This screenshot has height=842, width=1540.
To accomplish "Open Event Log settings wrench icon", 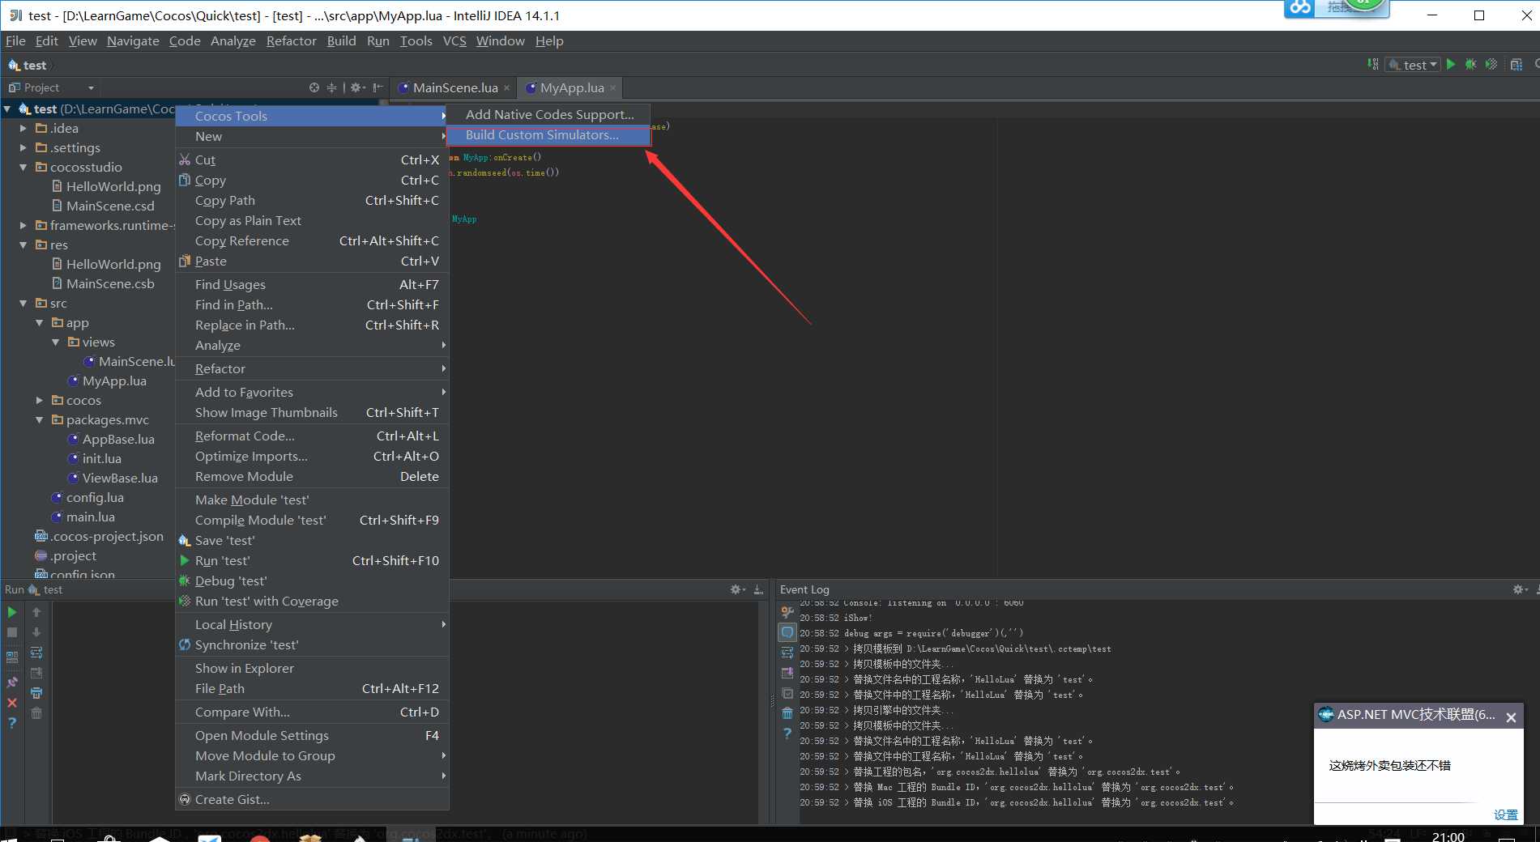I will click(787, 612).
